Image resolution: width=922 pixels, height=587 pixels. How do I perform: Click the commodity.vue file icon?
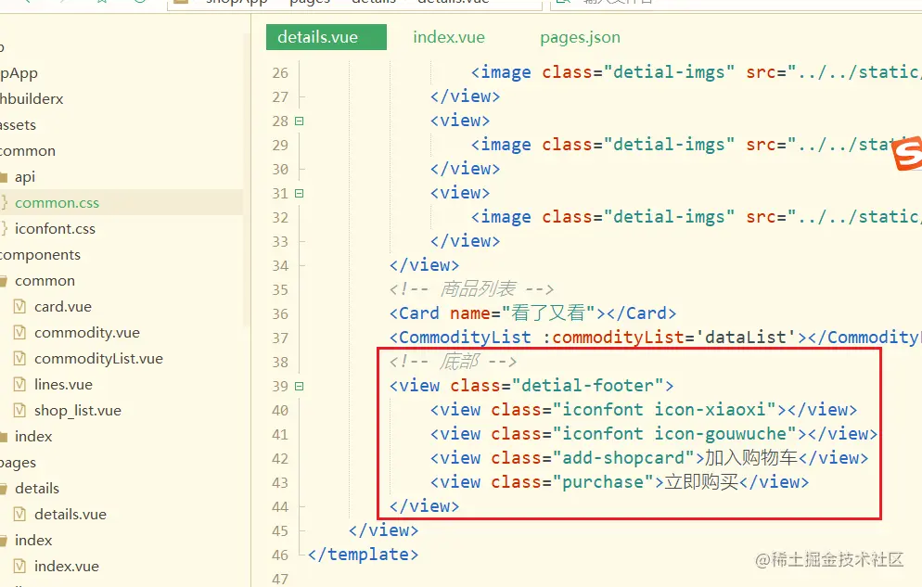point(20,333)
